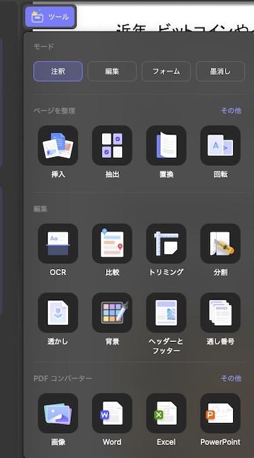This screenshot has width=254, height=458.
Task: Click その他 link beside PDF コンバーター
Action: [231, 378]
